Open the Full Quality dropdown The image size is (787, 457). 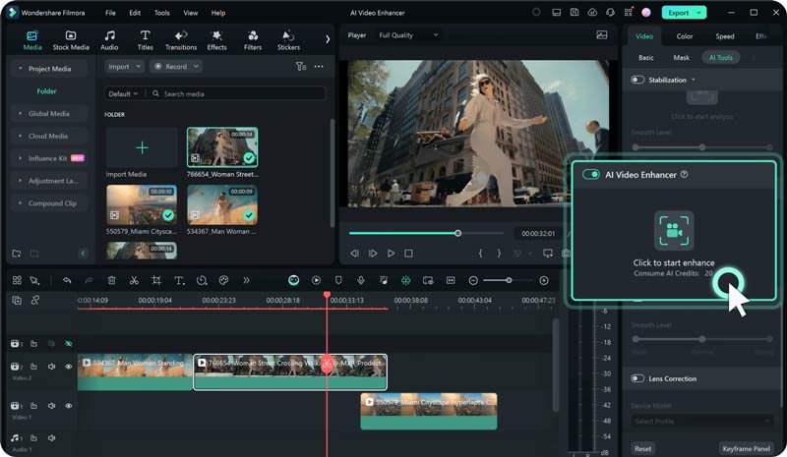tap(408, 35)
